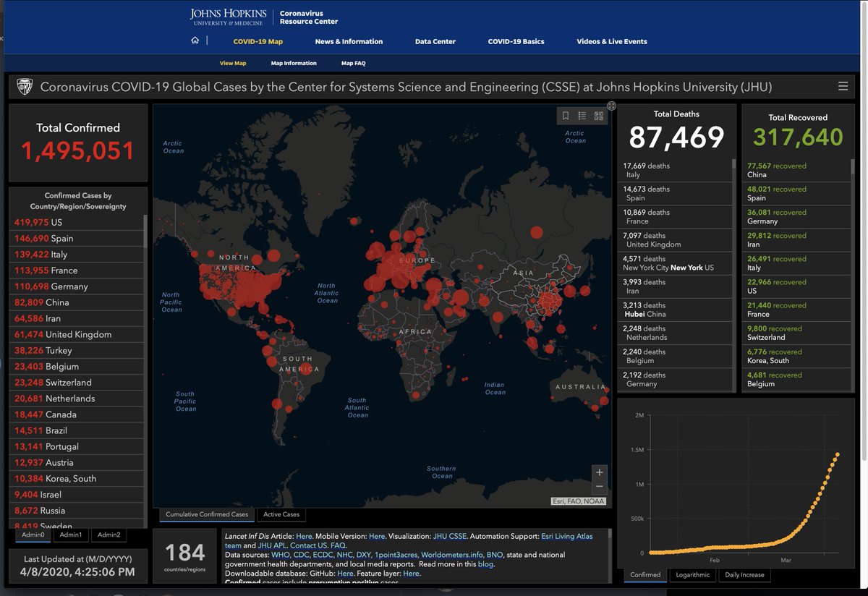Click the JHU shield icon in dashboard header
Image resolution: width=868 pixels, height=596 pixels.
pos(25,88)
